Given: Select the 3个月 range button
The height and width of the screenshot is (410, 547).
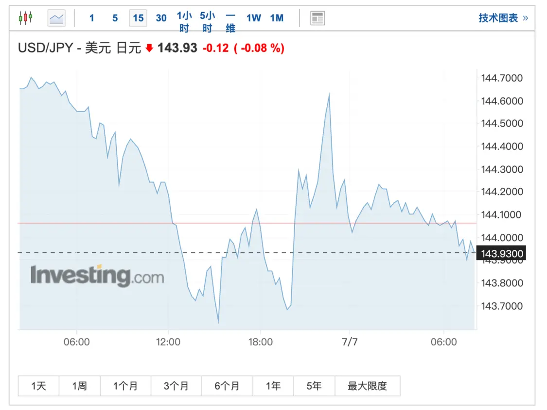Looking at the screenshot, I should tap(176, 386).
